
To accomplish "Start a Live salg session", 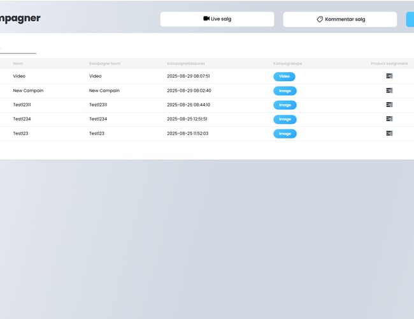I will (217, 19).
